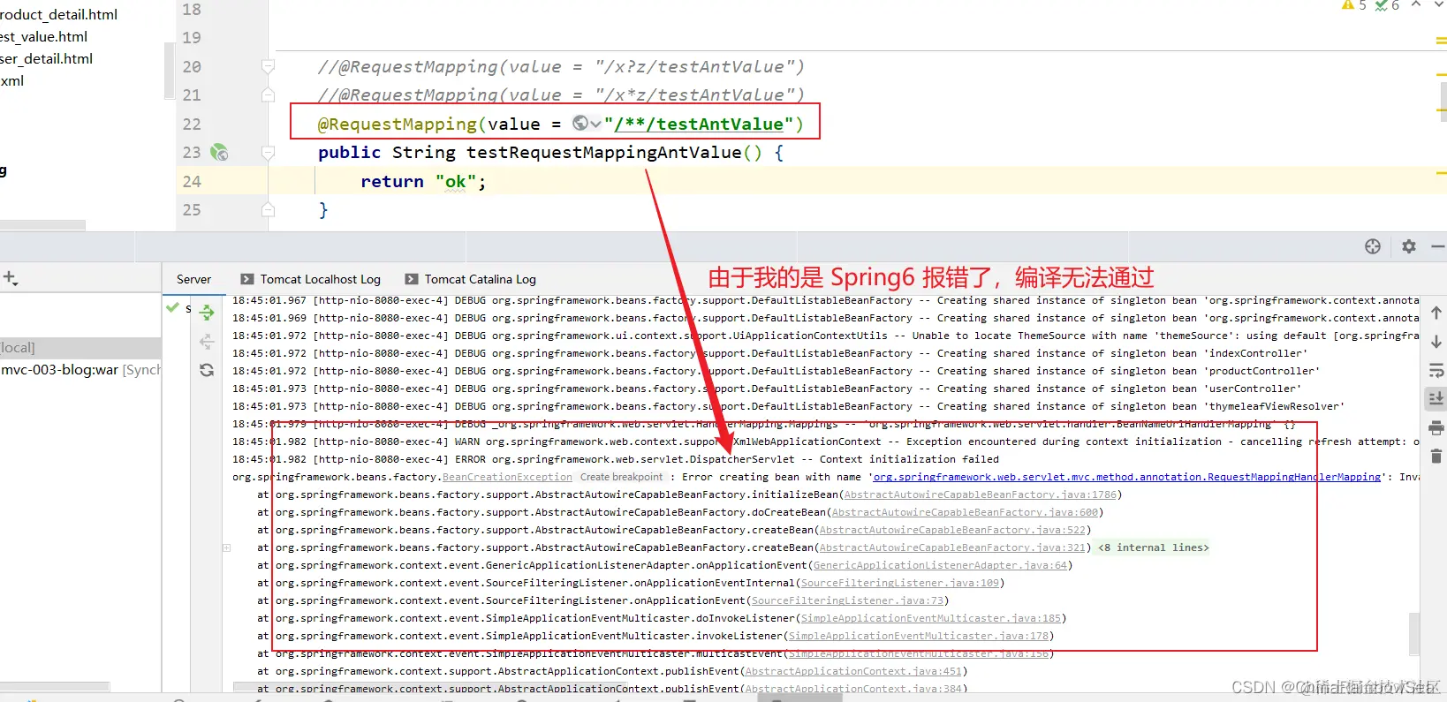The width and height of the screenshot is (1447, 702).
Task: Go to previous highlighted error arrow
Action: [1416, 5]
